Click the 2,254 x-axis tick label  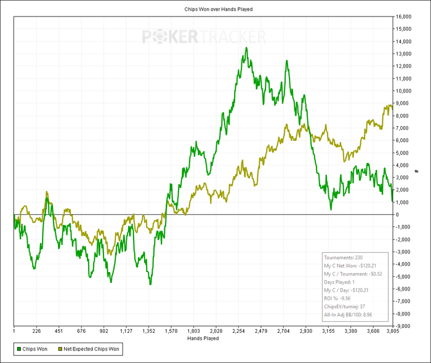239,331
